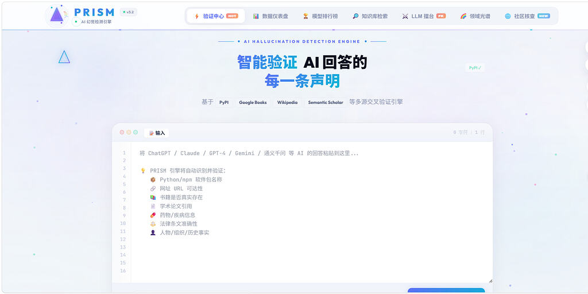Click line number 16 in editor gutter
This screenshot has width=588, height=294.
tap(123, 271)
